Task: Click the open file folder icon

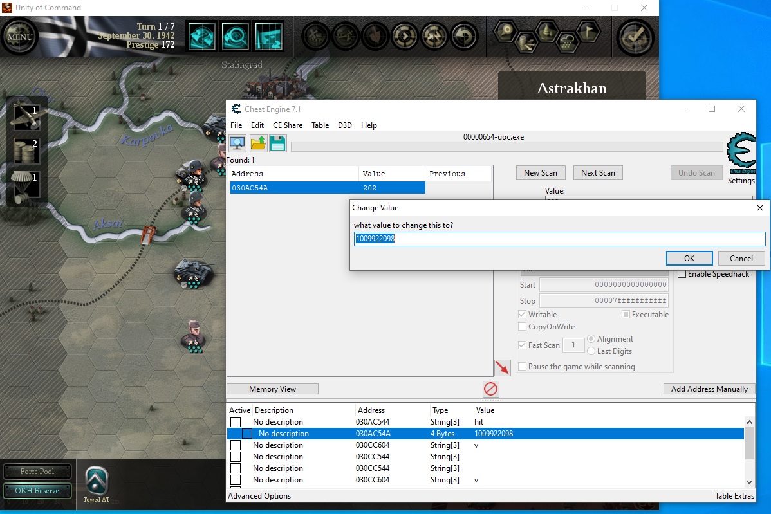Action: [x=258, y=143]
